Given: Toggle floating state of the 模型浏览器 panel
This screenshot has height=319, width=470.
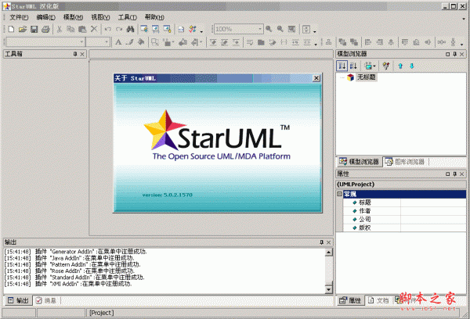Looking at the screenshot, I should coord(447,54).
